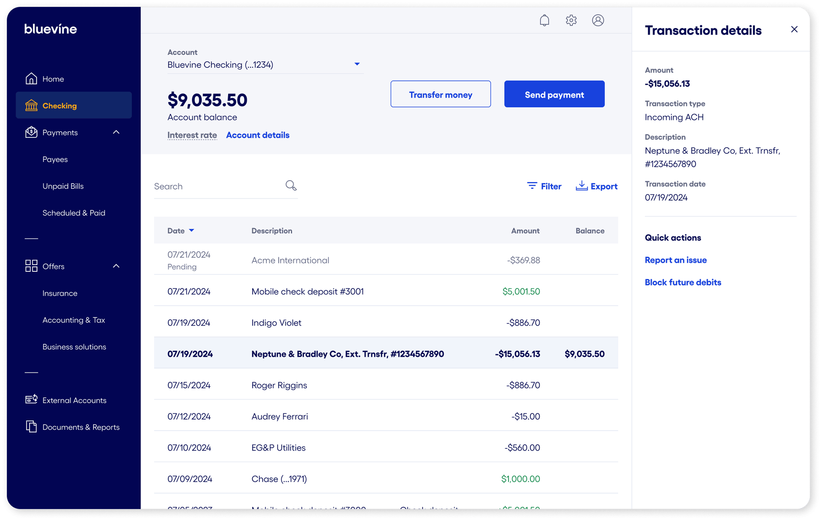Click the Send payment button
Viewport: 821px width, 520px height.
(x=554, y=94)
